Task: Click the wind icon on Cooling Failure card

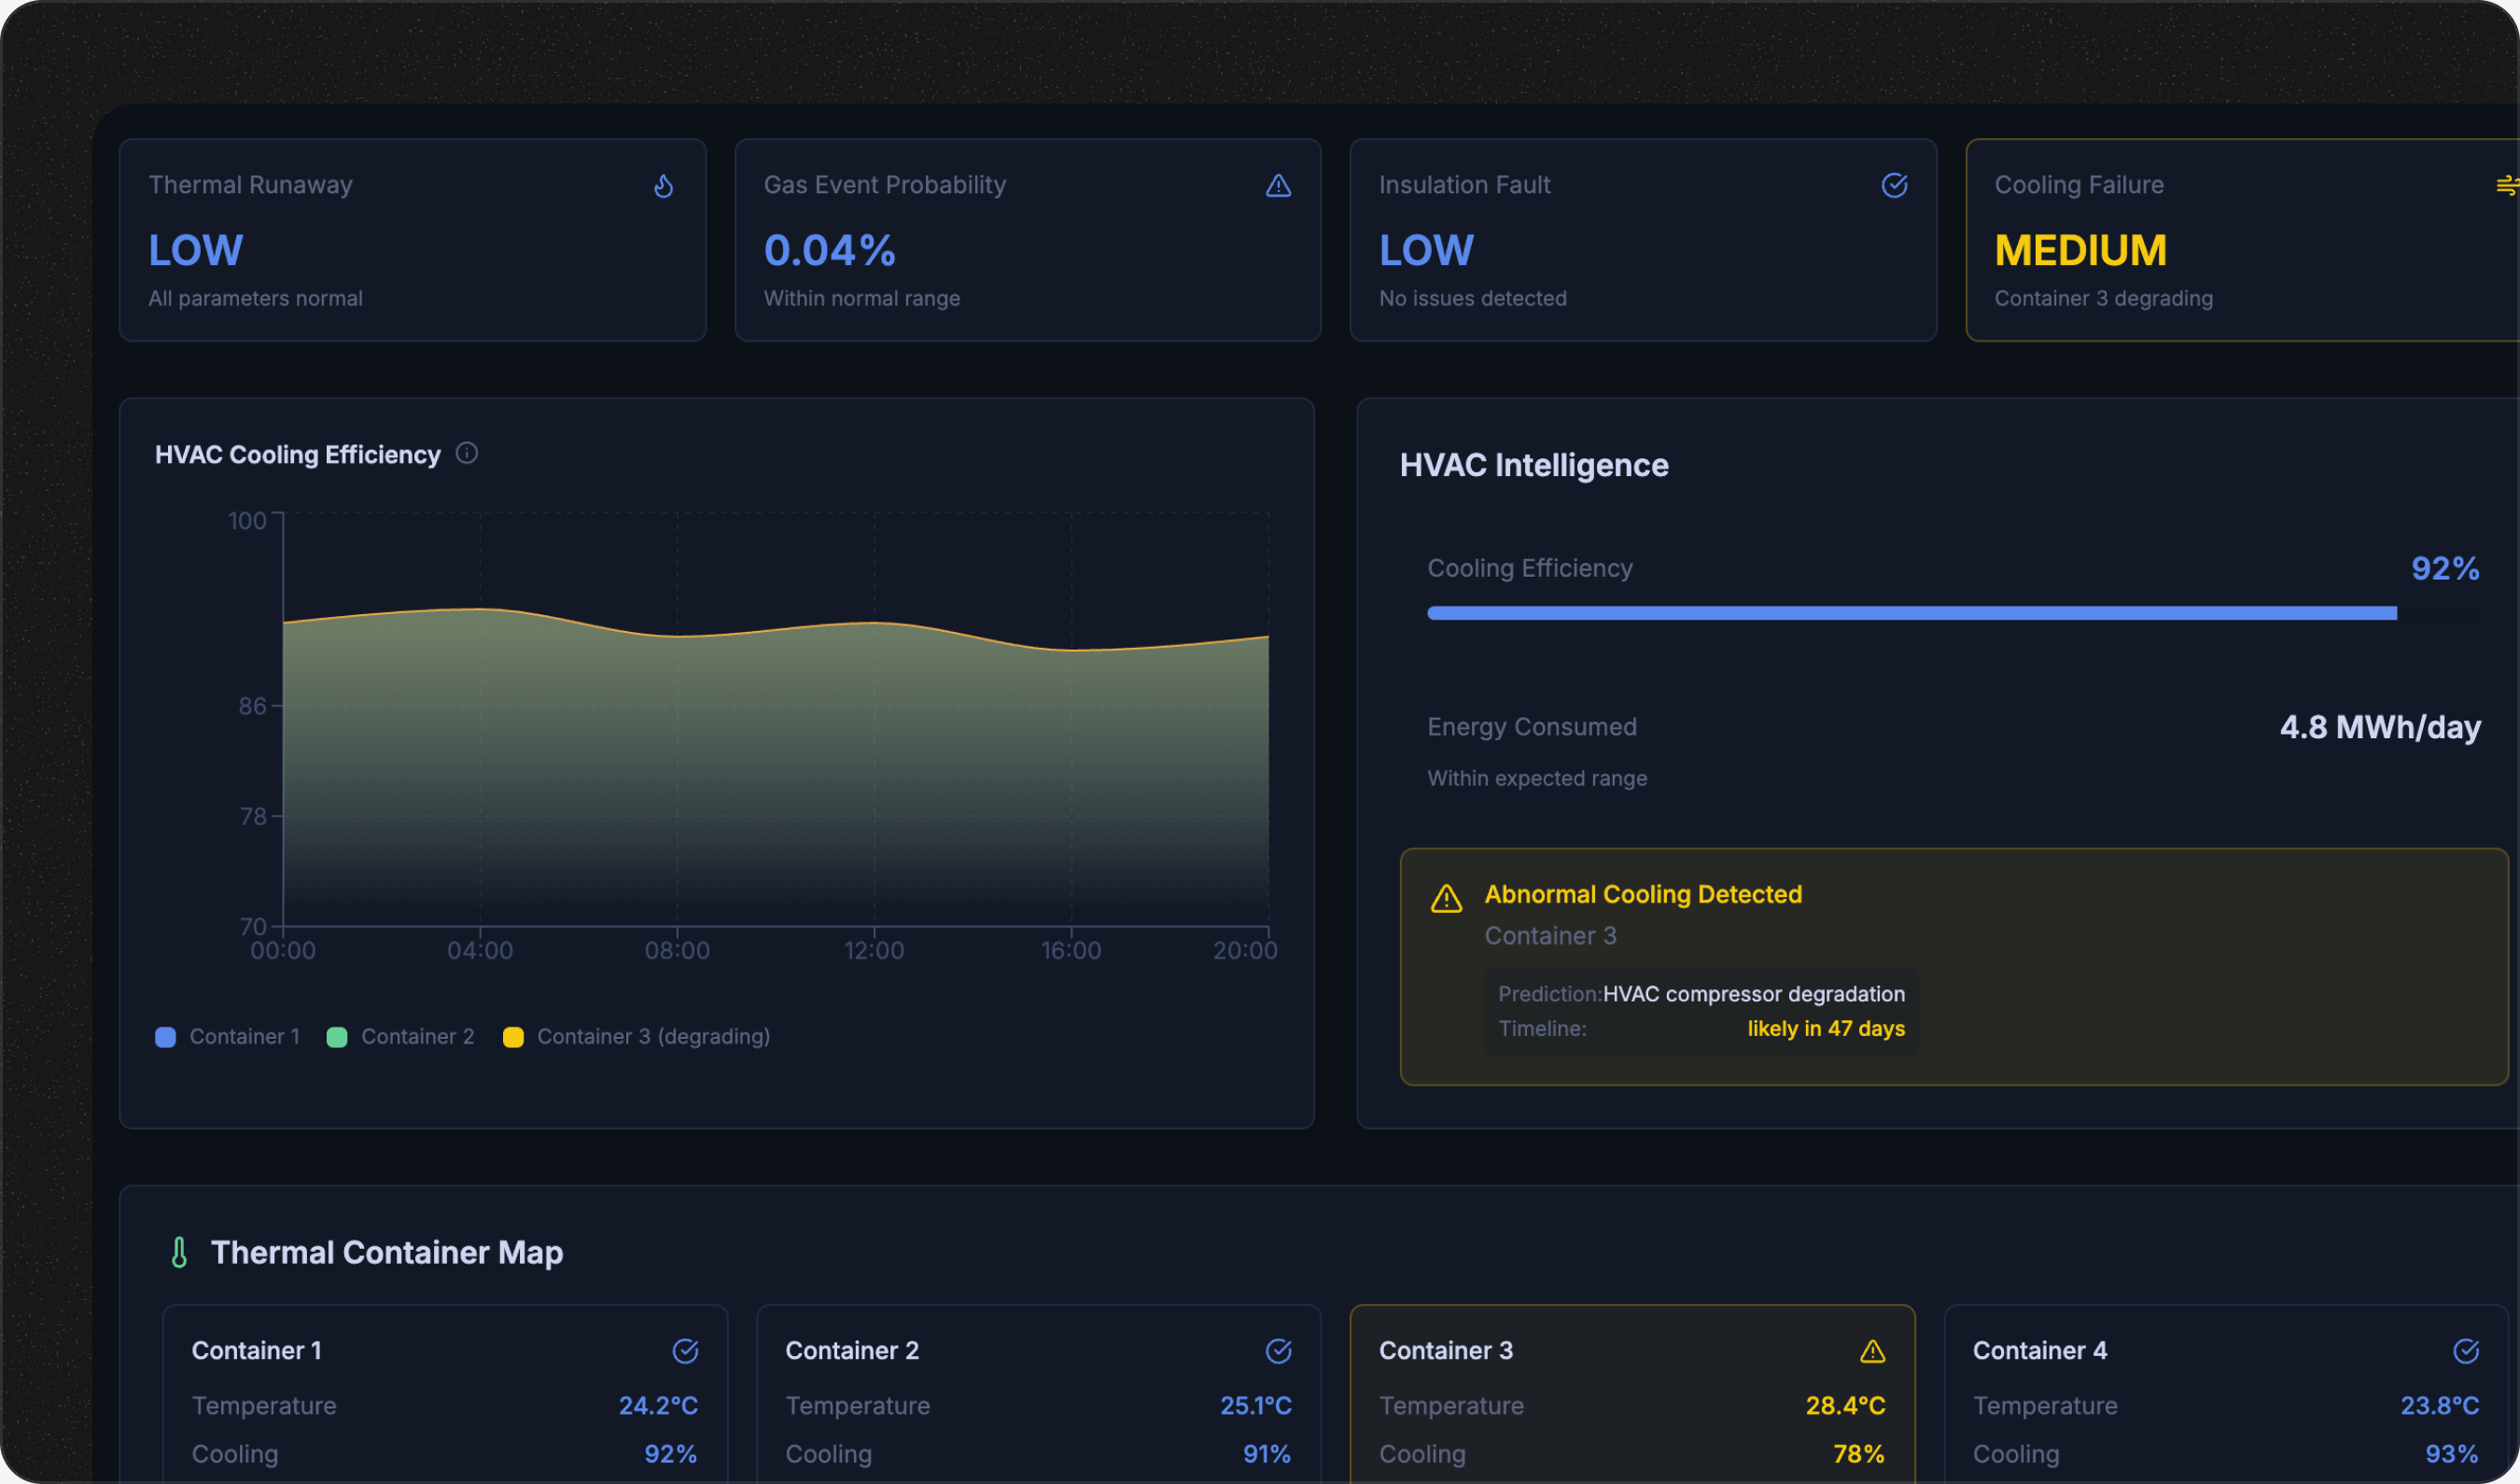Action: tap(2507, 186)
